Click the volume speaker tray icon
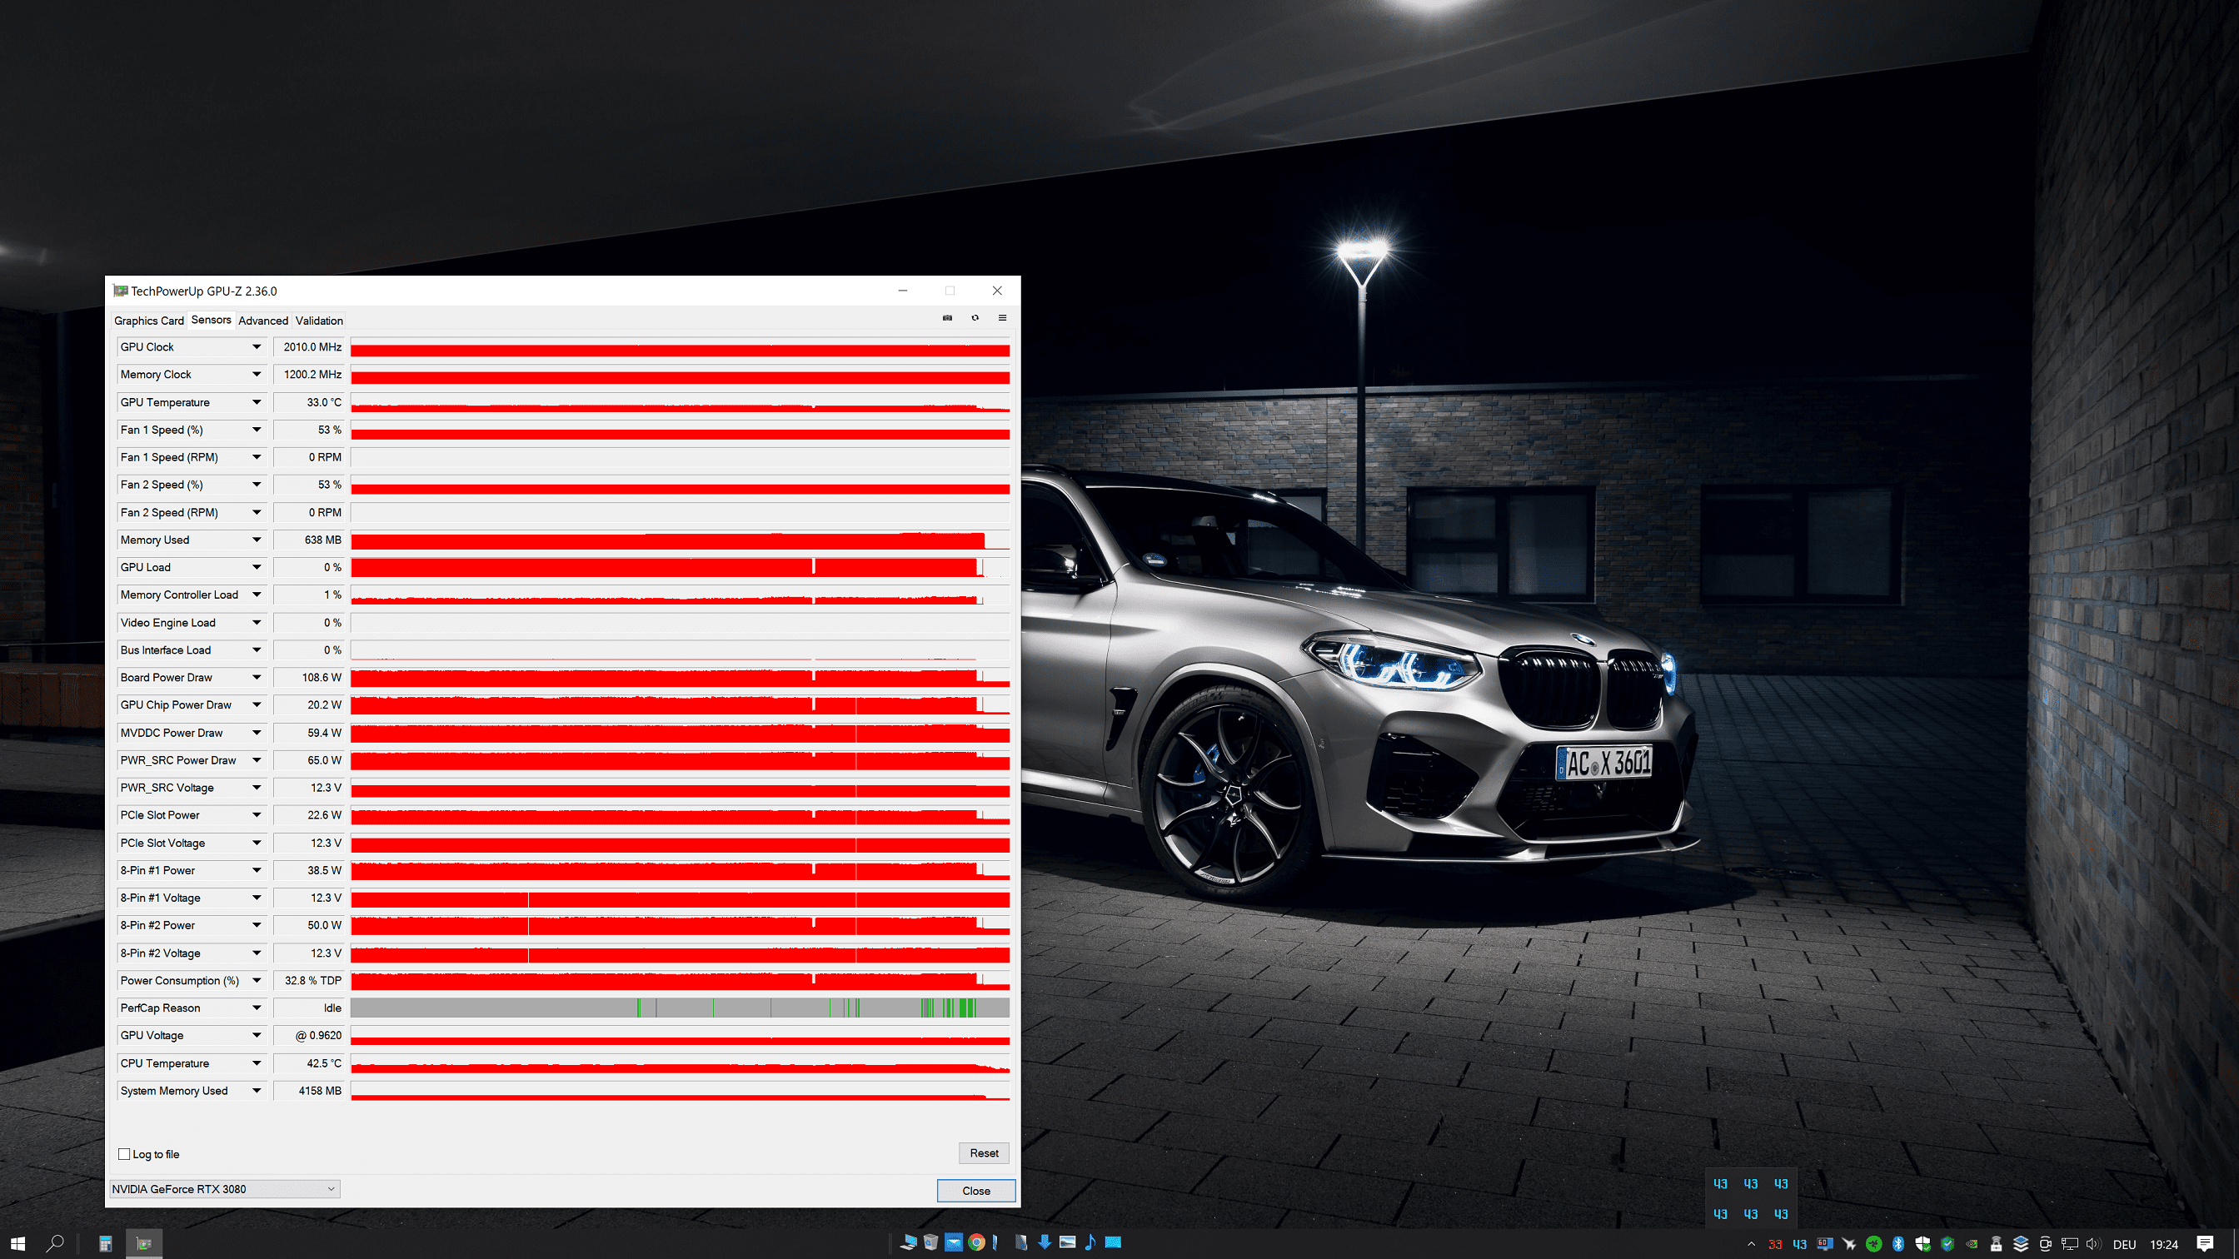The image size is (2239, 1259). [2093, 1243]
